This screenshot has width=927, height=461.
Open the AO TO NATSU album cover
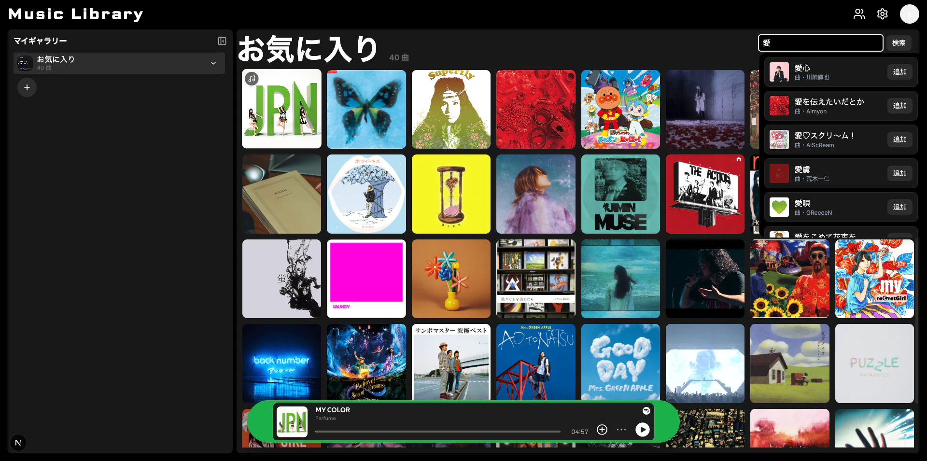(x=535, y=362)
